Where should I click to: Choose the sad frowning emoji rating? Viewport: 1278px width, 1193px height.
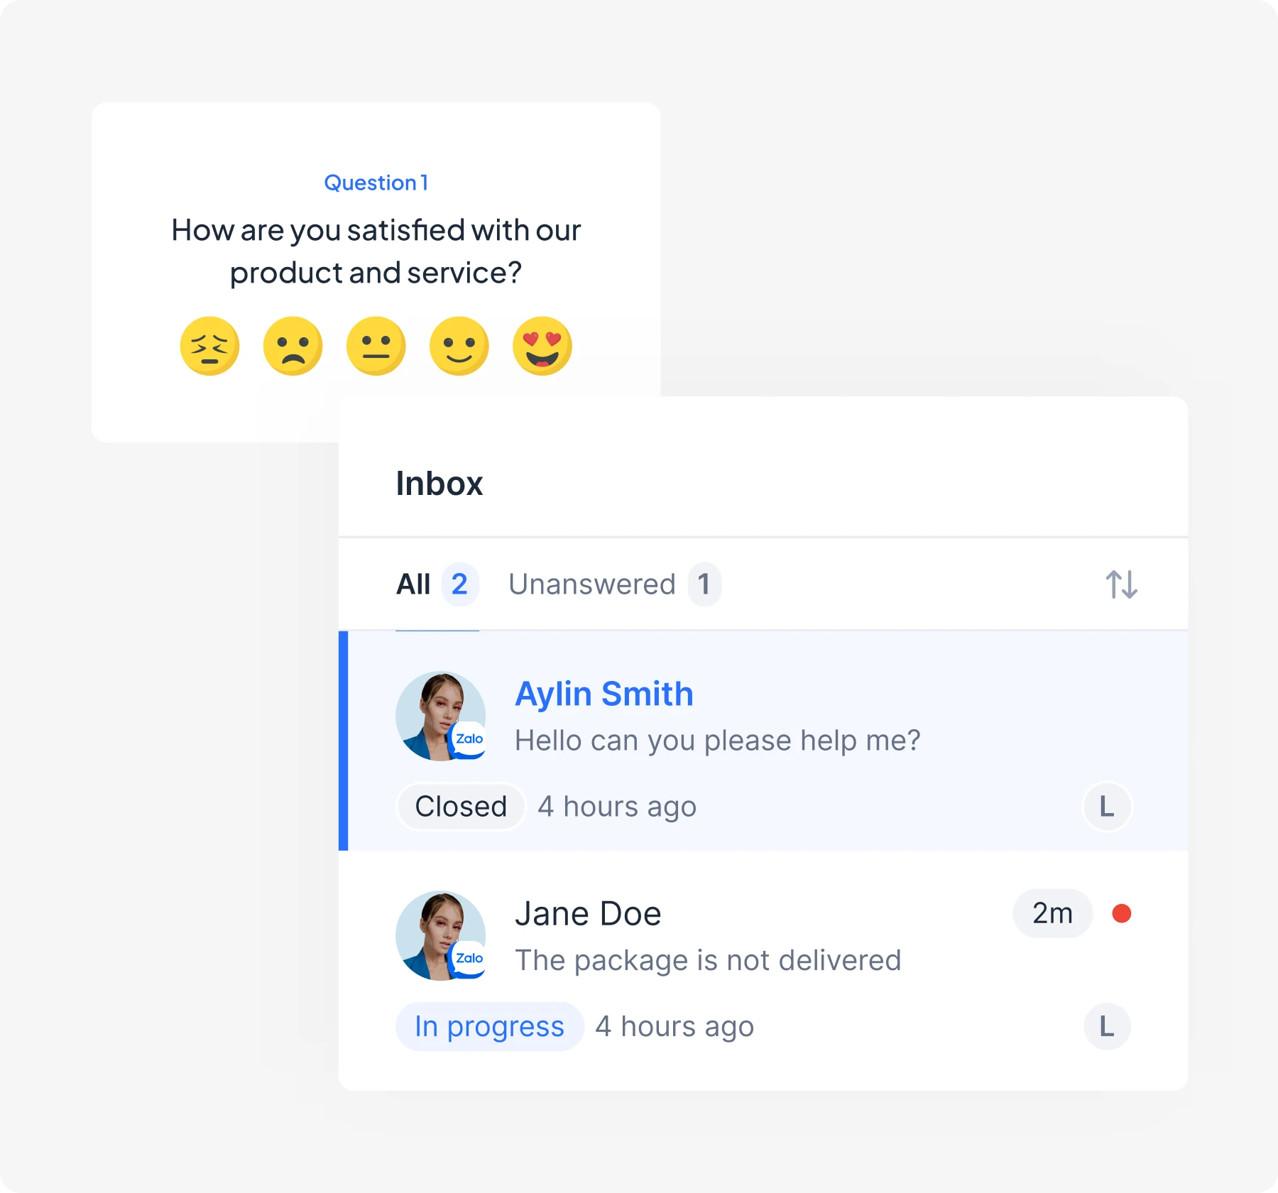pyautogui.click(x=293, y=346)
